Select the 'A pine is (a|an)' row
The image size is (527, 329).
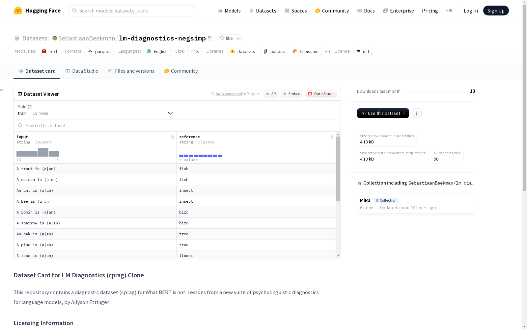pos(175,245)
